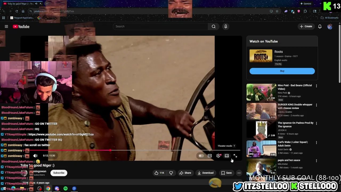Viewport: 341px width, 192px height.
Task: Save the video to a playlist
Action: pos(226,173)
